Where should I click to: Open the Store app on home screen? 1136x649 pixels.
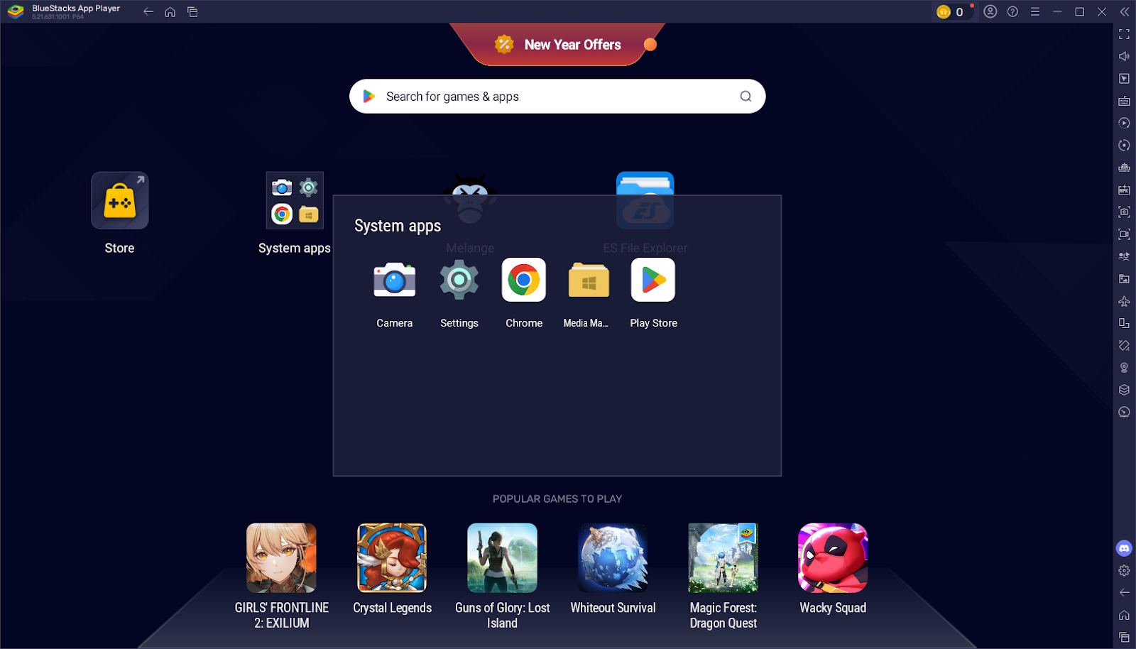[x=120, y=200]
